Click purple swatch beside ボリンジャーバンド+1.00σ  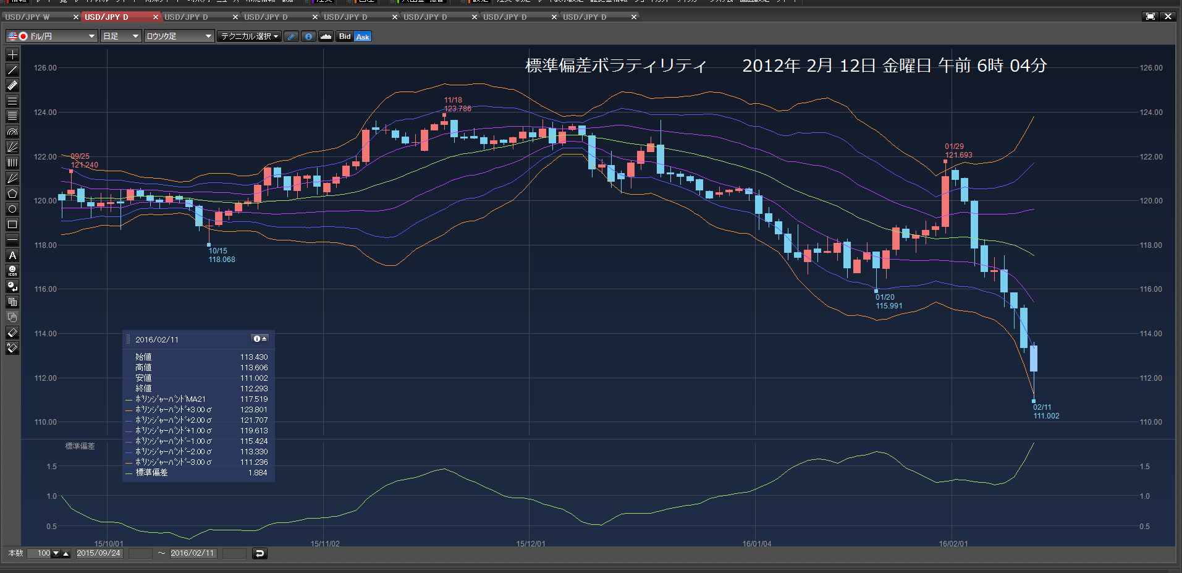pyautogui.click(x=129, y=431)
